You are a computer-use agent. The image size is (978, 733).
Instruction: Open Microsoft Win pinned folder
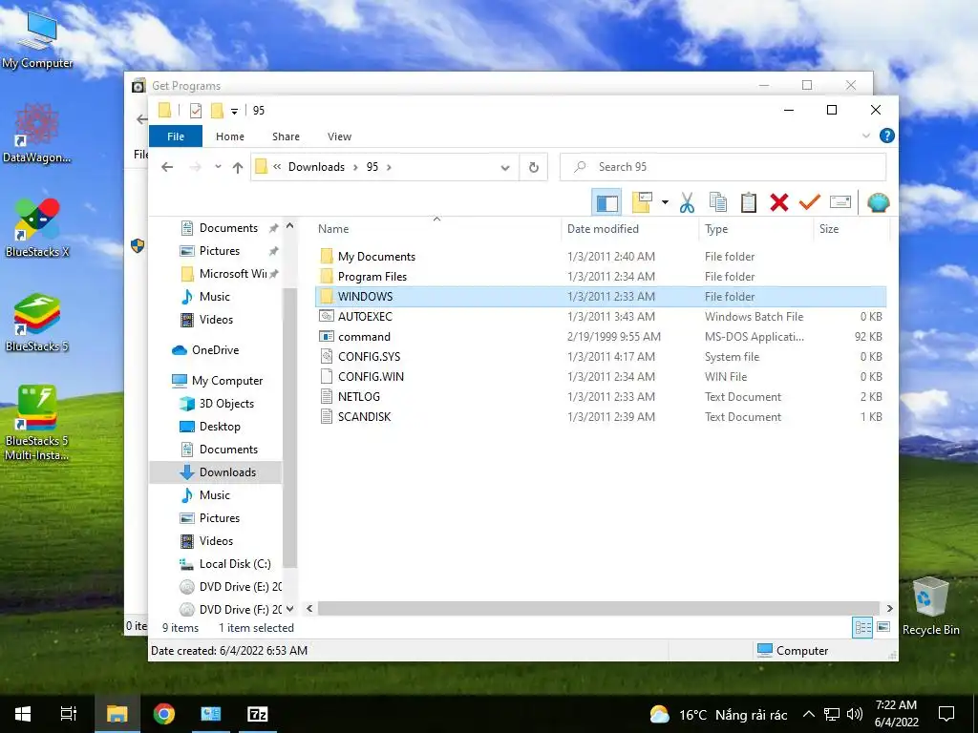coord(233,274)
